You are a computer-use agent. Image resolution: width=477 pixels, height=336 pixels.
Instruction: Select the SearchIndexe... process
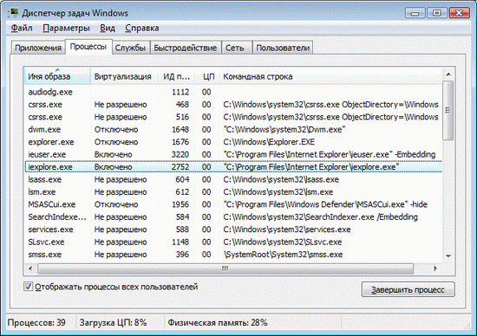(233, 216)
